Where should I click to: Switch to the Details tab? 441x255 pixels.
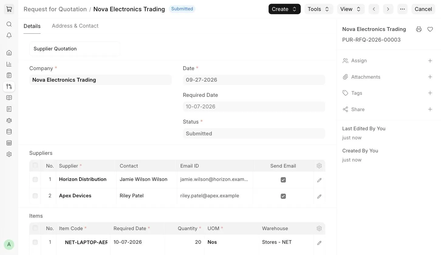[32, 26]
